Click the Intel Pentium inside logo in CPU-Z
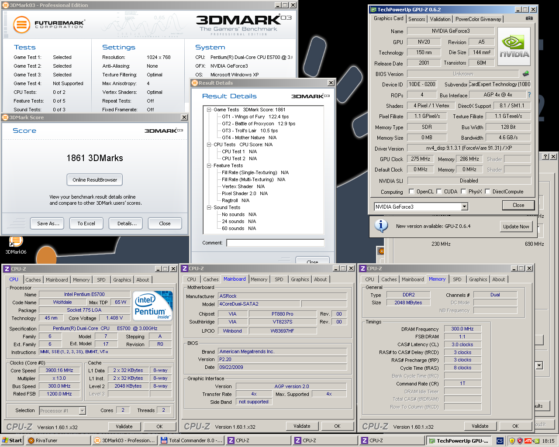 152,305
